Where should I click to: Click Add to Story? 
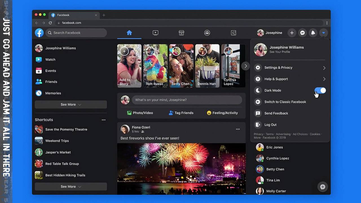tap(129, 66)
